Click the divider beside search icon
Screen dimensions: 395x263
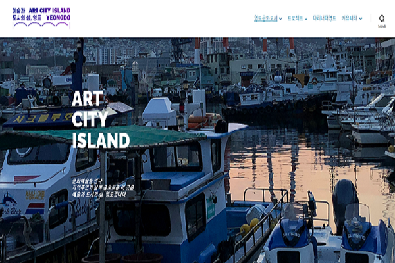tap(371, 18)
